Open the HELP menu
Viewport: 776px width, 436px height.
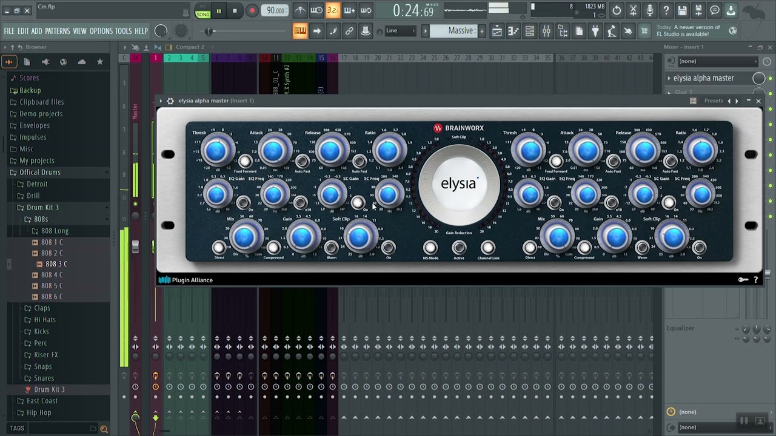click(141, 31)
